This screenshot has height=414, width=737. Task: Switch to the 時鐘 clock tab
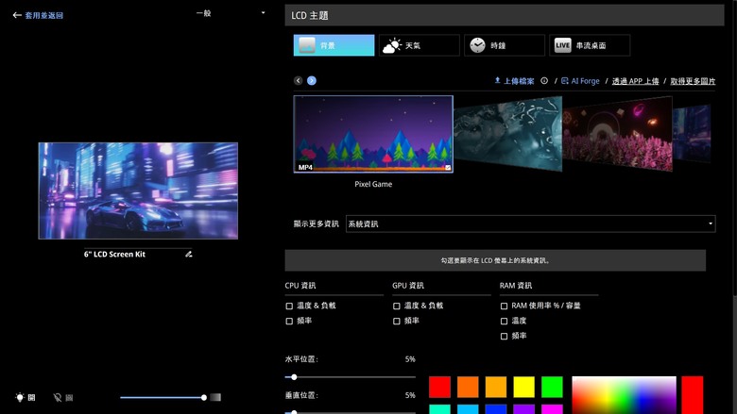(505, 45)
